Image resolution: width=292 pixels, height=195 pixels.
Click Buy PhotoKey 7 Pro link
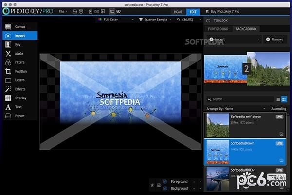[223, 12]
